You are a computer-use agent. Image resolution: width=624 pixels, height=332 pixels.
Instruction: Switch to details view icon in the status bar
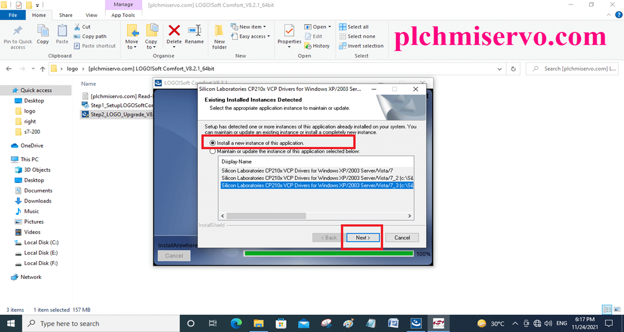607,310
